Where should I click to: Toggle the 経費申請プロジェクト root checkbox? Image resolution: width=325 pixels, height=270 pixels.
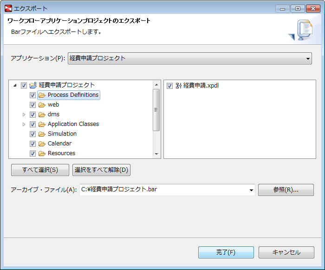24,85
